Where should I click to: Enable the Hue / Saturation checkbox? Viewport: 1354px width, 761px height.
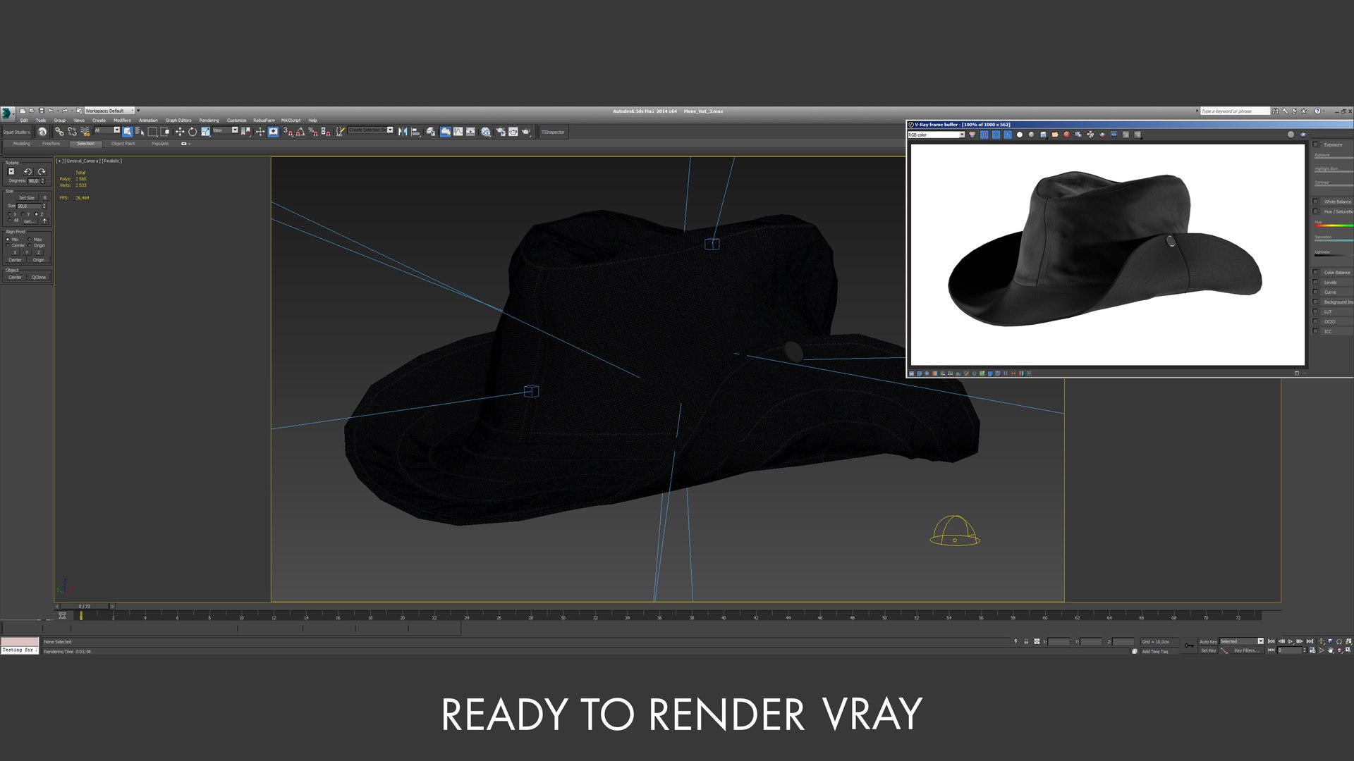point(1315,211)
